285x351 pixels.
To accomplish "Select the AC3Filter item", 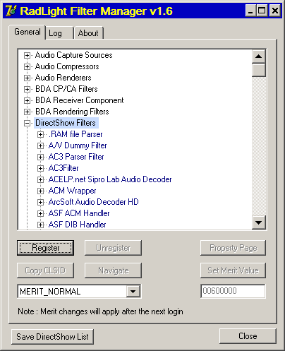I will pyautogui.click(x=63, y=168).
